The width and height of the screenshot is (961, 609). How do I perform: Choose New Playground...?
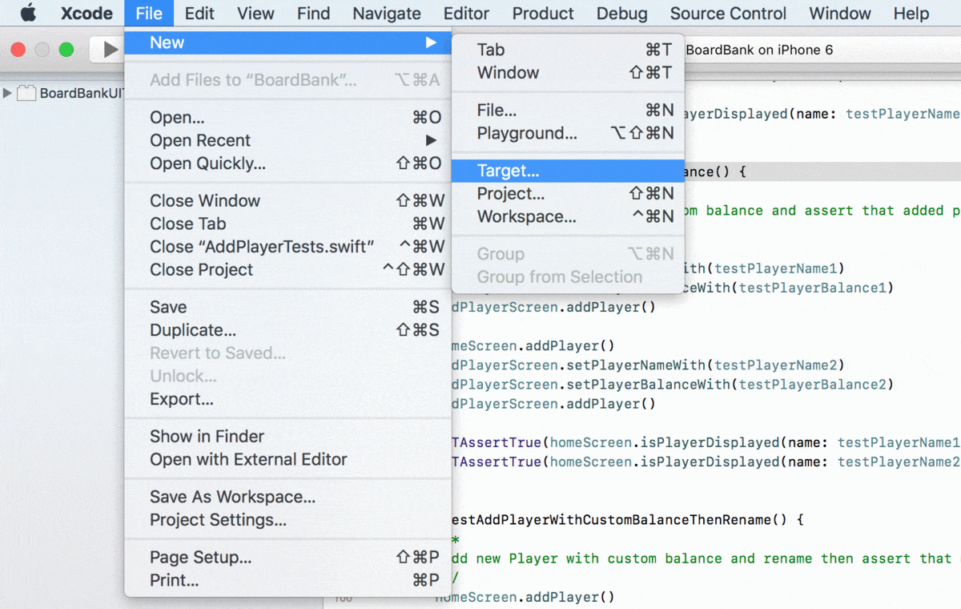(x=568, y=133)
